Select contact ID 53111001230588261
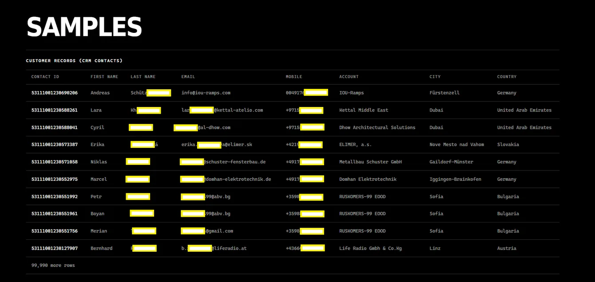Screen dimensions: 595x282 pos(55,110)
